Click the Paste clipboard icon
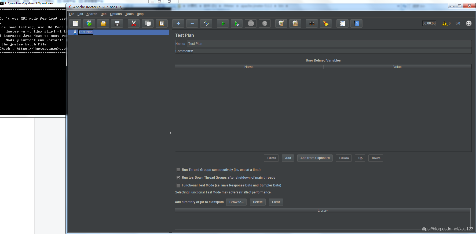The image size is (476, 234). pyautogui.click(x=162, y=24)
